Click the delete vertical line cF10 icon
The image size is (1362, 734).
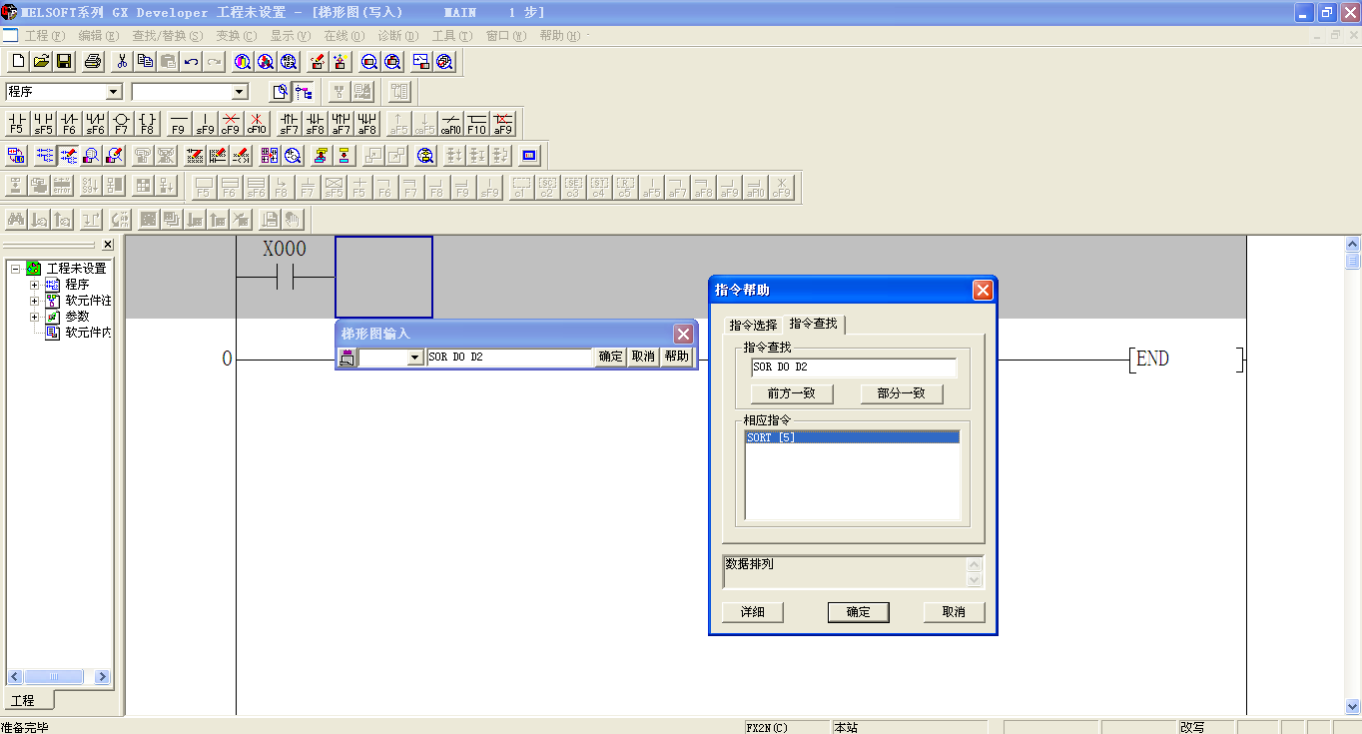pos(257,124)
